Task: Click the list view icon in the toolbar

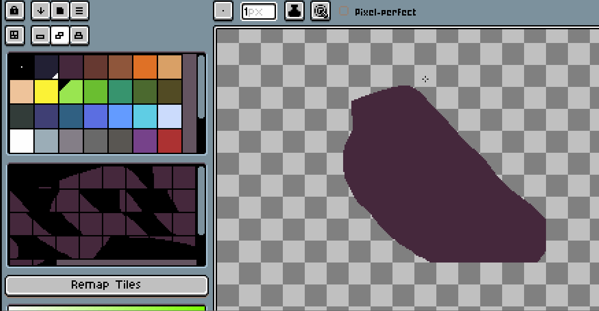Action: point(79,11)
